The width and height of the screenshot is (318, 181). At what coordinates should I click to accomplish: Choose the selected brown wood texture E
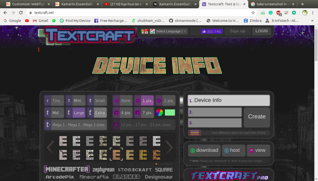pos(116,155)
